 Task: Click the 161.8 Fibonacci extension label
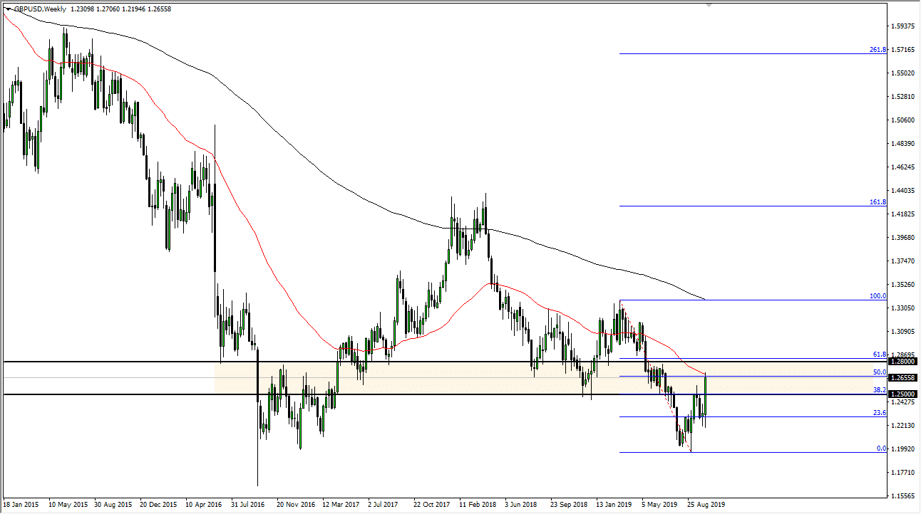[878, 202]
